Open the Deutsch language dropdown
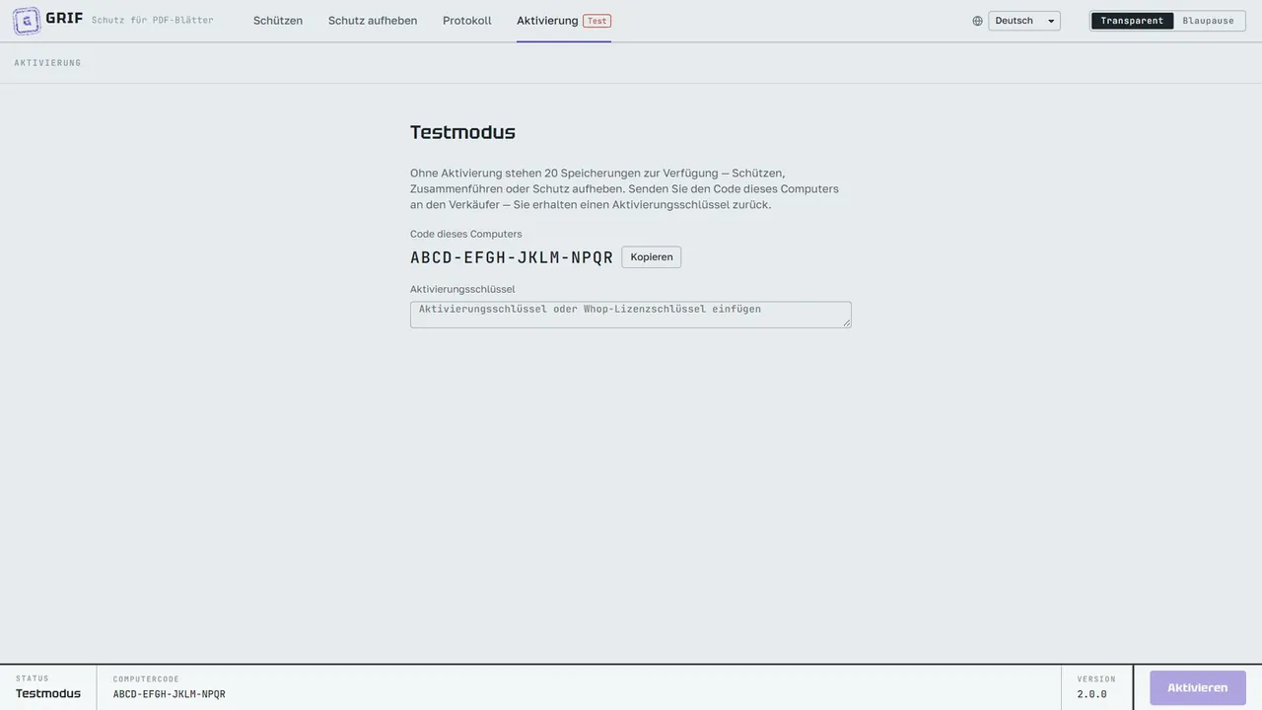 pos(1024,21)
